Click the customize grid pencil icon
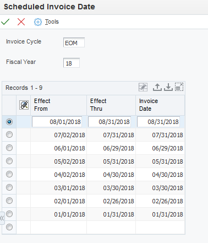Viewport: 208px width, 243px height. click(143, 87)
